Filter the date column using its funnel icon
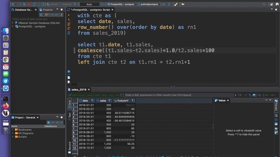 click(92, 101)
